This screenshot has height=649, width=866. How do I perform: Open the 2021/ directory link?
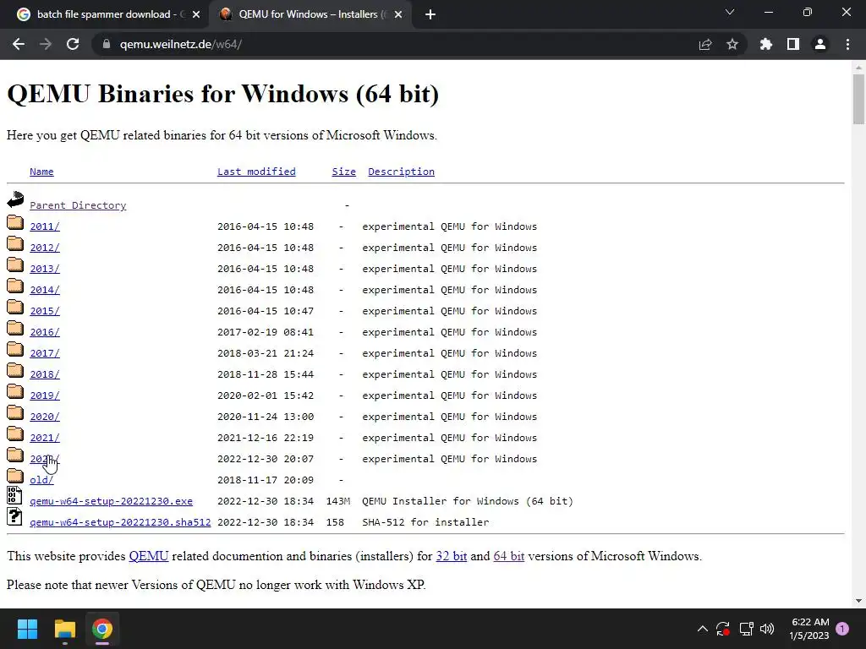point(45,439)
